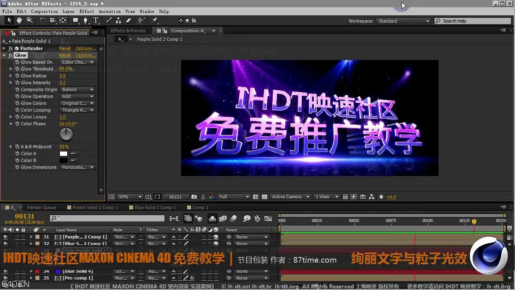This screenshot has width=515, height=290.
Task: Select the Pan Behind anchor tool
Action: coord(63,20)
